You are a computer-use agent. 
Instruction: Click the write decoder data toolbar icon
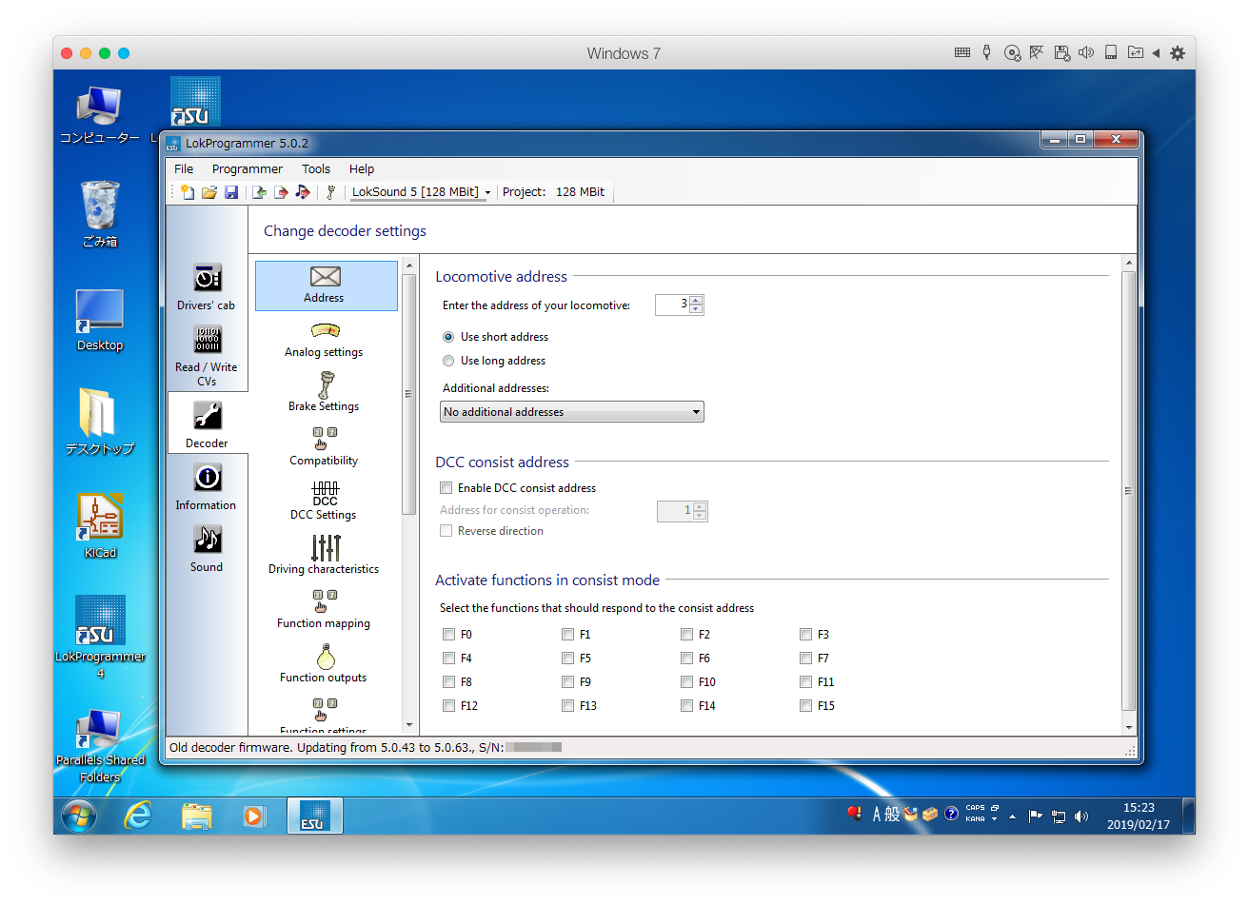click(x=281, y=192)
